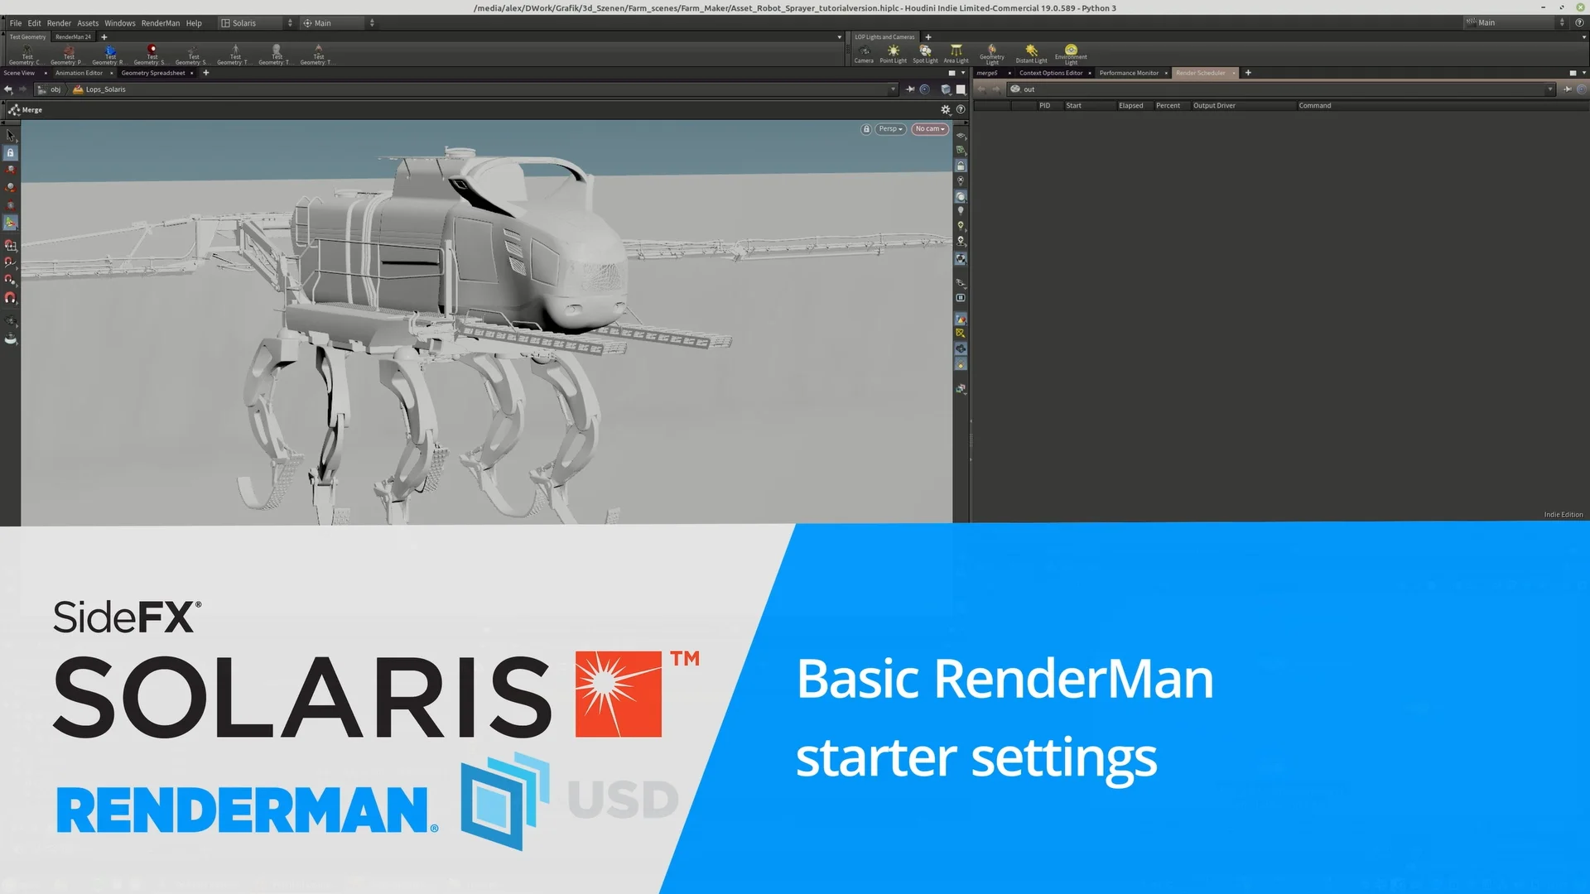
Task: Click the Camera shelf tool
Action: [864, 54]
